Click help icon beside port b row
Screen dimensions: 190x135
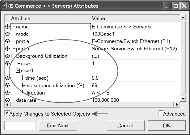click(7, 49)
